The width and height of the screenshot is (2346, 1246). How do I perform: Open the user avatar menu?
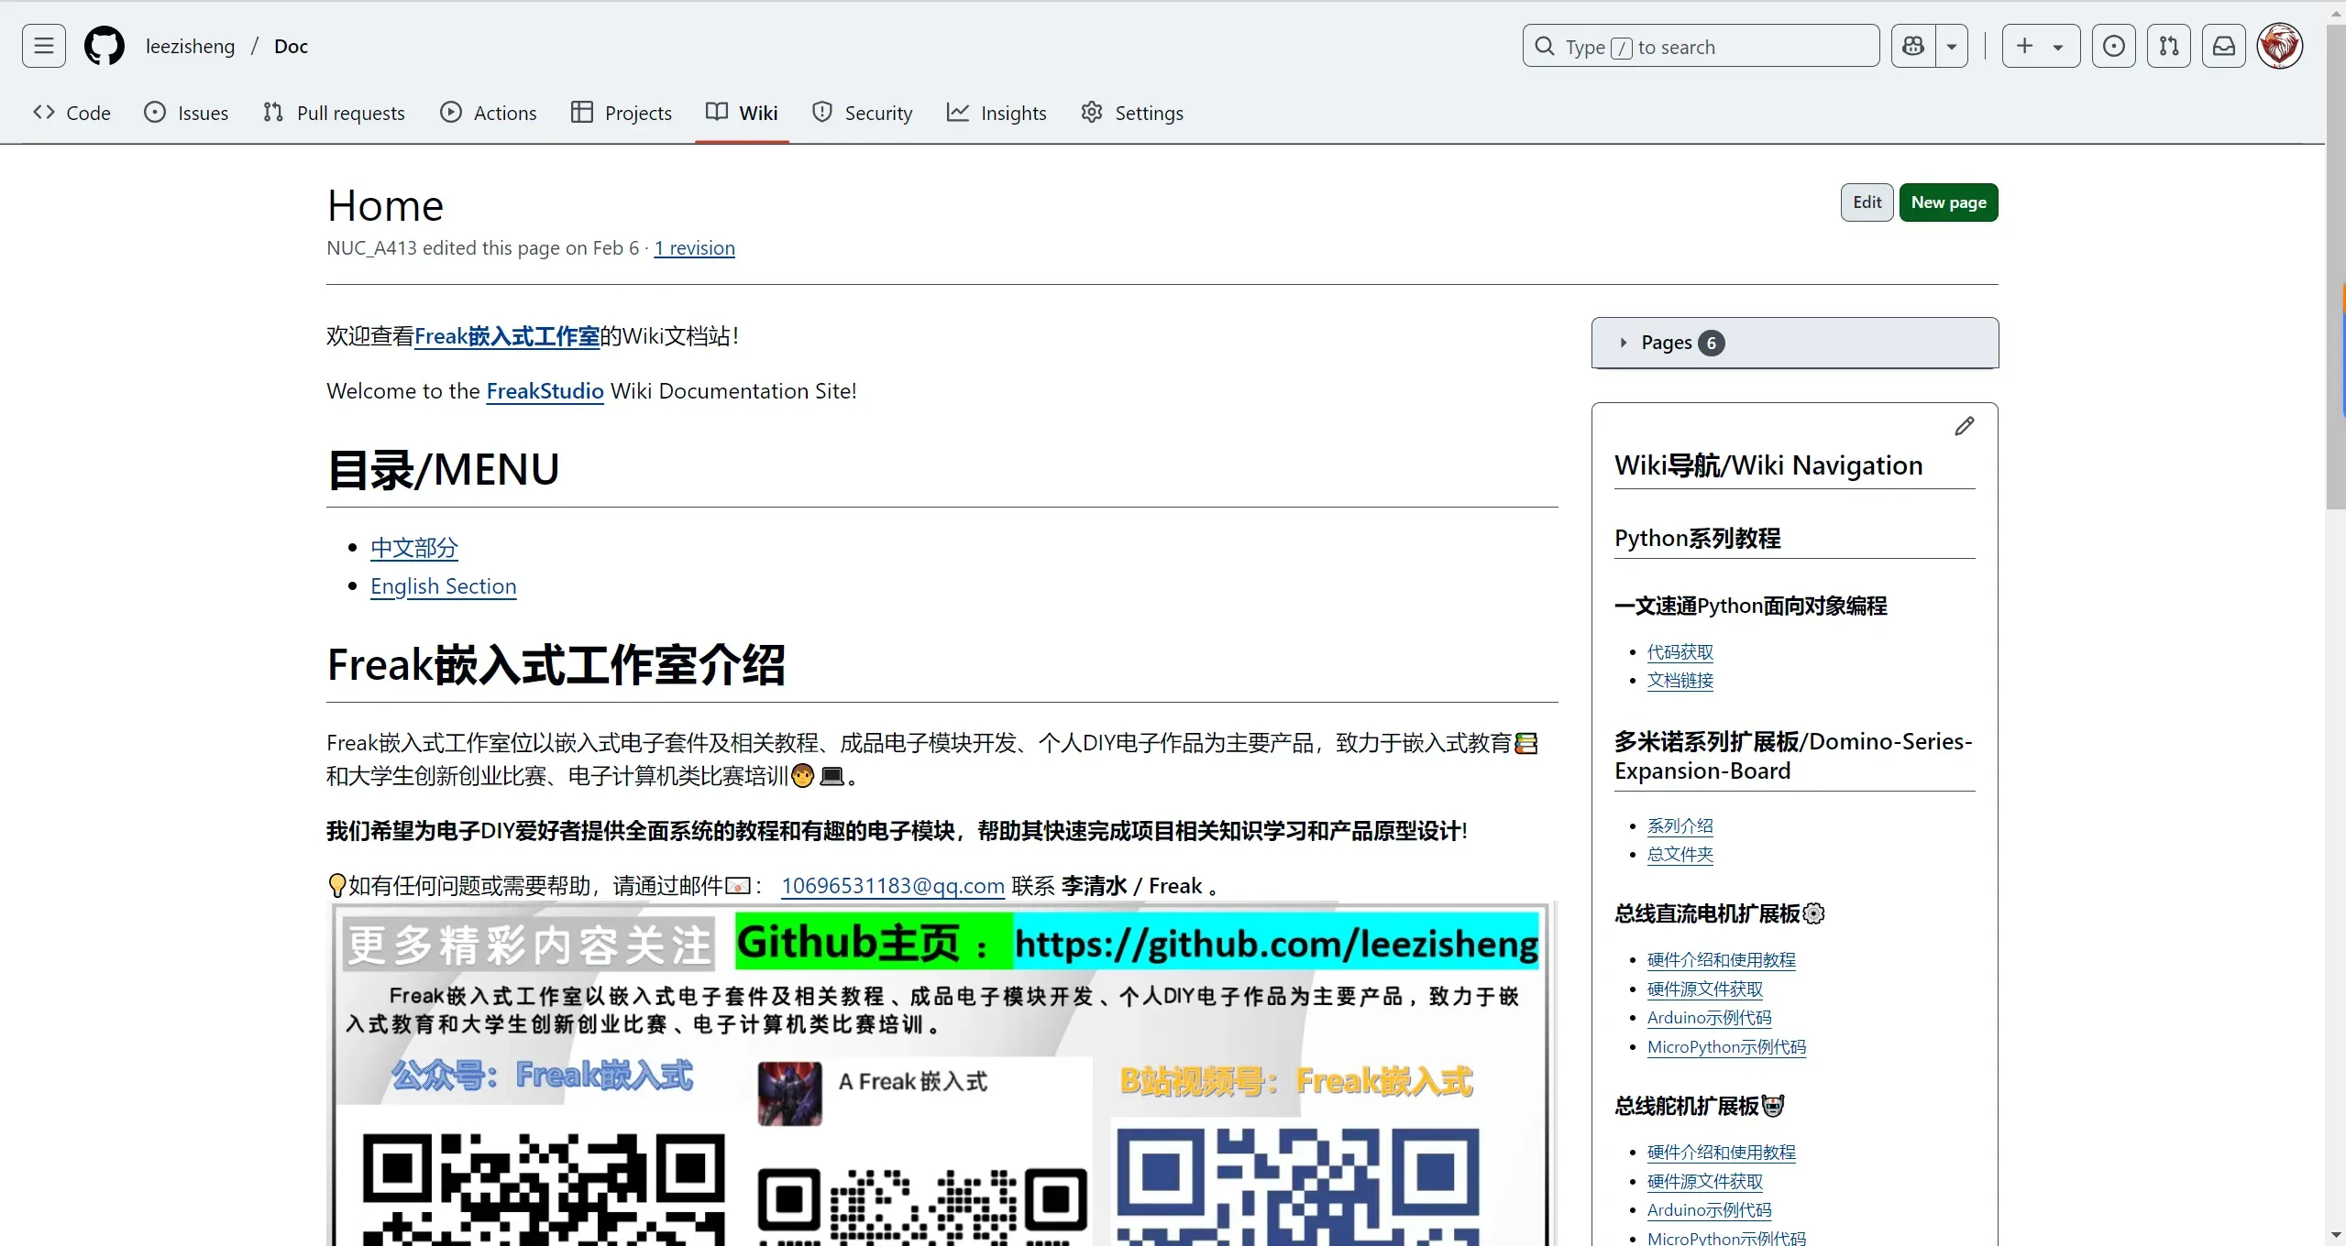coord(2279,46)
